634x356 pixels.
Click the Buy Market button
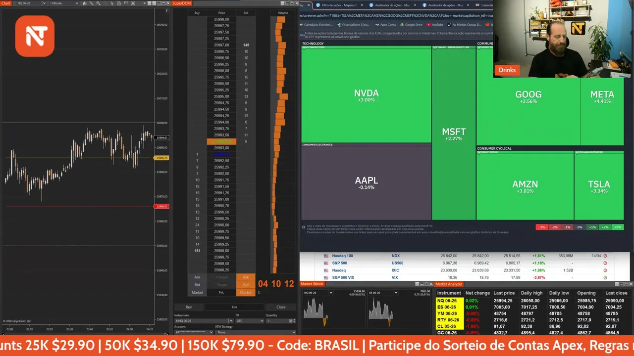197,292
